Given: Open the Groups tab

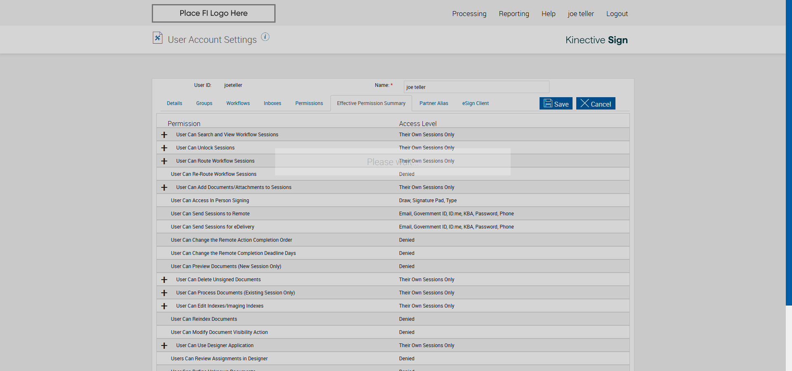Looking at the screenshot, I should point(204,103).
